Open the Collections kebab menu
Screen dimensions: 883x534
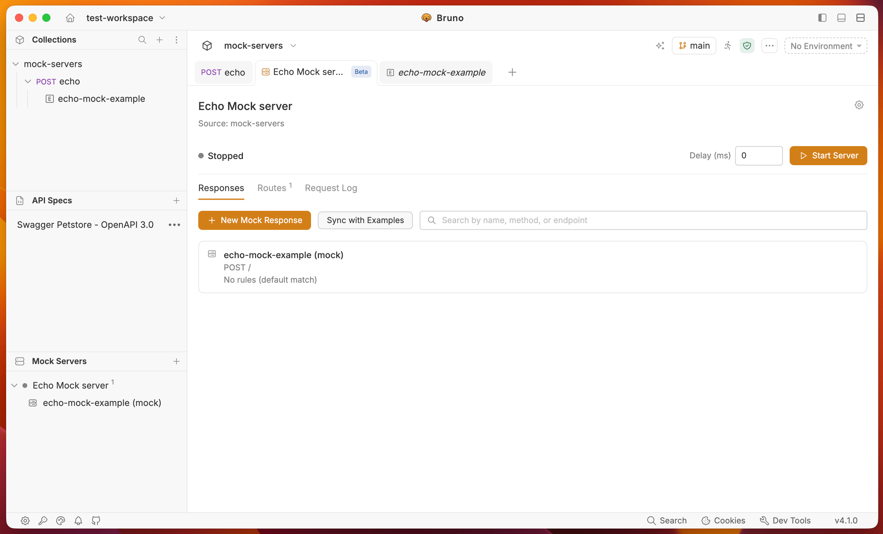pyautogui.click(x=176, y=40)
